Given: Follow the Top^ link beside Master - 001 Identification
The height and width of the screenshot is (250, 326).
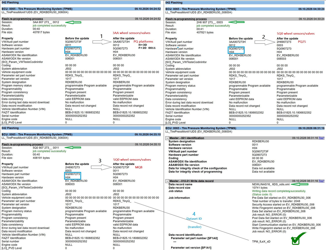Looking at the screenshot, I should pos(321,138).
